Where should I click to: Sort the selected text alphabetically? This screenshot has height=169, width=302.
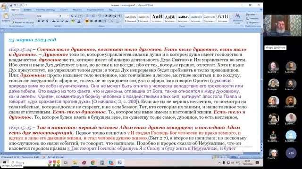click(115, 16)
